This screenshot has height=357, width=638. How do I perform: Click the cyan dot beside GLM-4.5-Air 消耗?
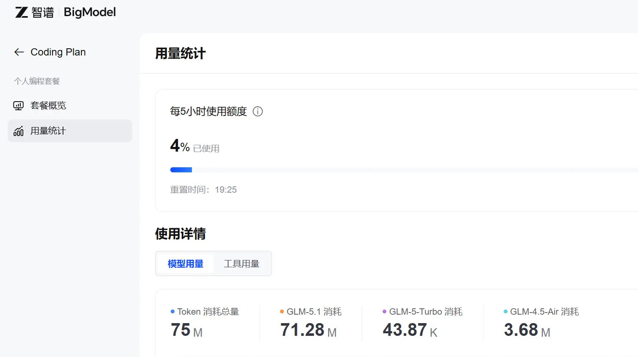tap(505, 312)
